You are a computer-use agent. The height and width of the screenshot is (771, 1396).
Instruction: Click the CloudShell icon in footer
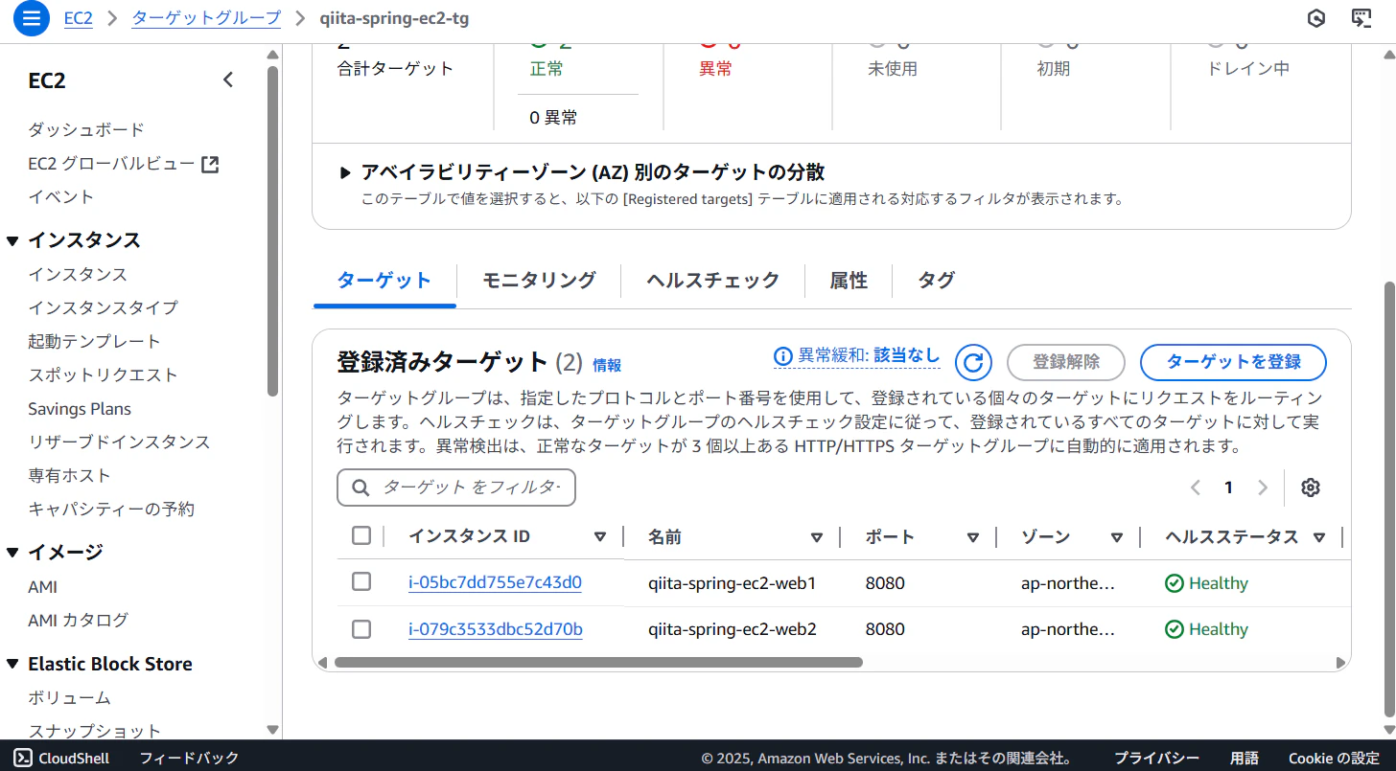pos(22,758)
